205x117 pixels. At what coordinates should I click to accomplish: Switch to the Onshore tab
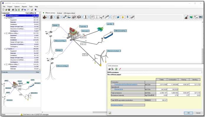[60, 13]
